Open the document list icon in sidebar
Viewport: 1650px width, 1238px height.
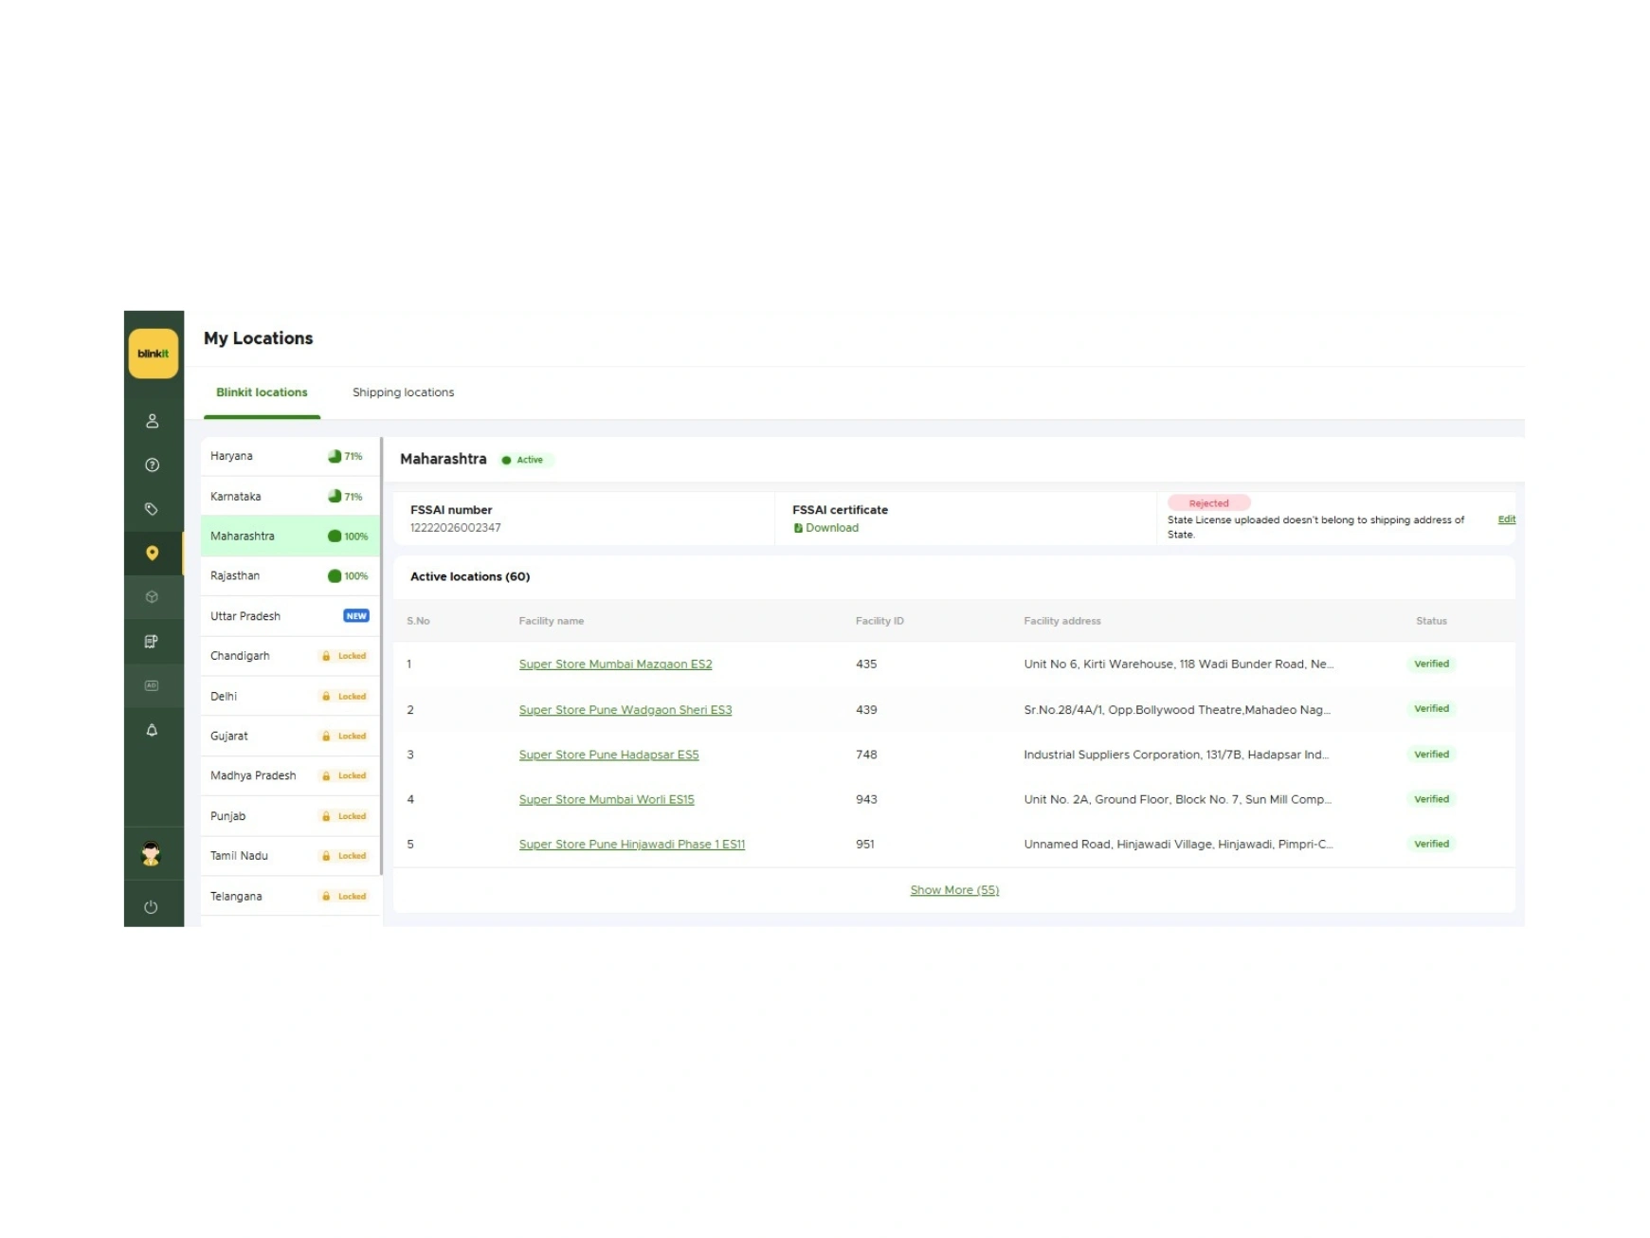[x=152, y=642]
